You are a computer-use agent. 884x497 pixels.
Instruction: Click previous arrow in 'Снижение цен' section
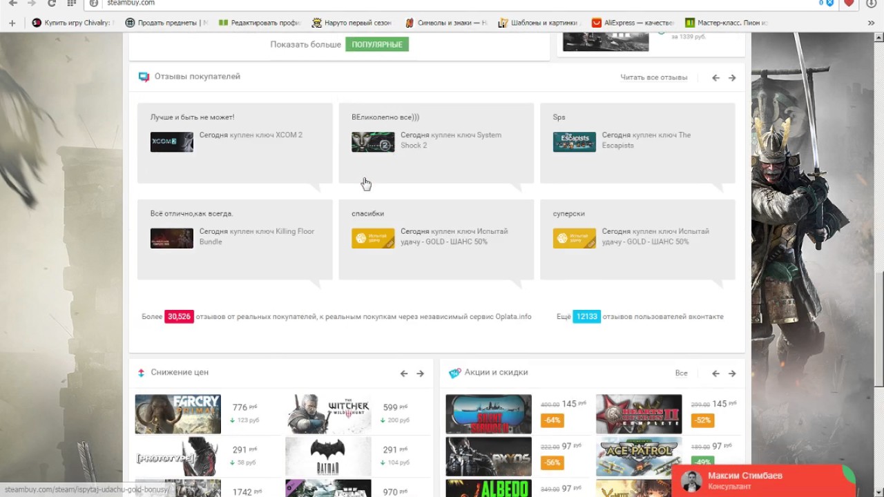(404, 373)
